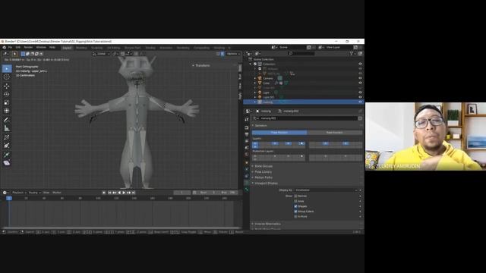Jump to next keyframe
486x273 pixels.
pos(128,193)
